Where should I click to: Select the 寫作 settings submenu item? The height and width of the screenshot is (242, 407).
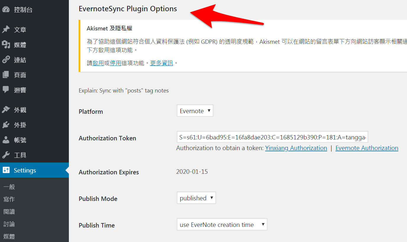pos(9,199)
